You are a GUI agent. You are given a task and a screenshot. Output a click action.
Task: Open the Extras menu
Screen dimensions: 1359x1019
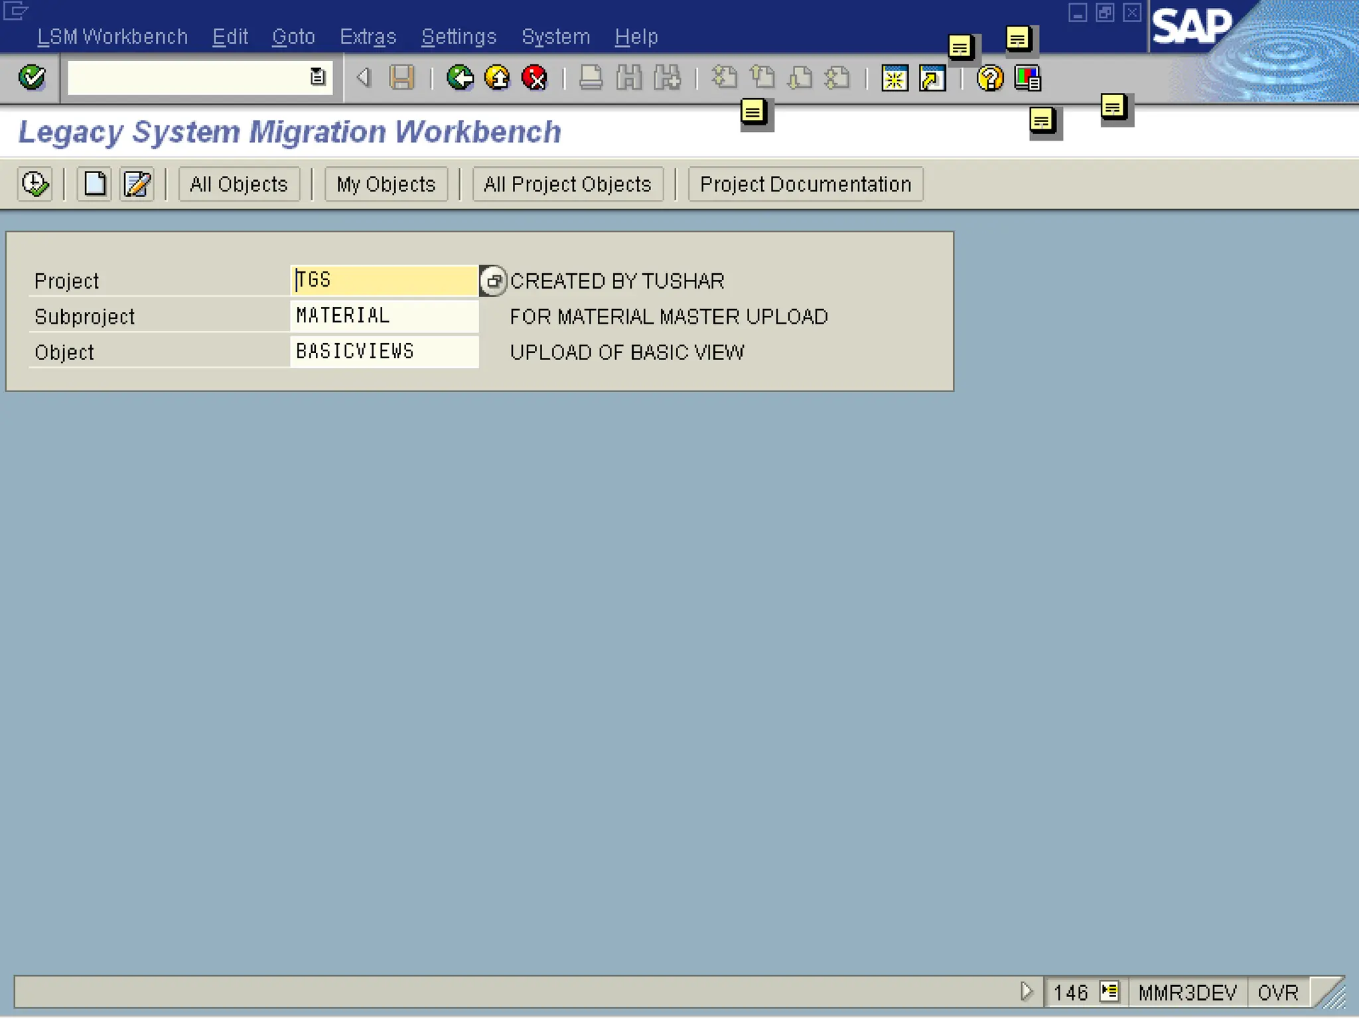point(368,37)
